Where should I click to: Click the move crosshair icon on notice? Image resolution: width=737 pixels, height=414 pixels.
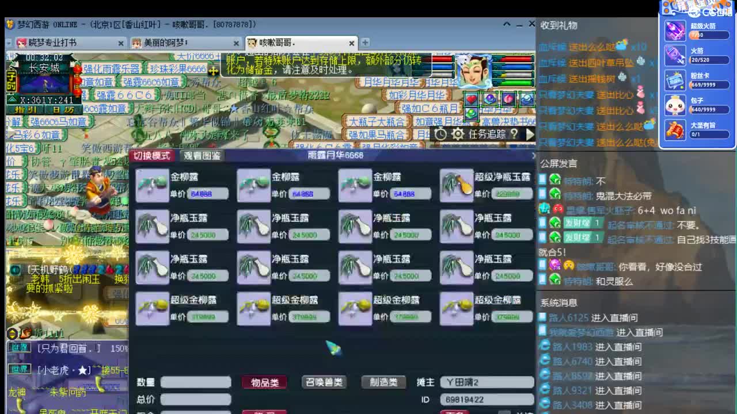(214, 70)
